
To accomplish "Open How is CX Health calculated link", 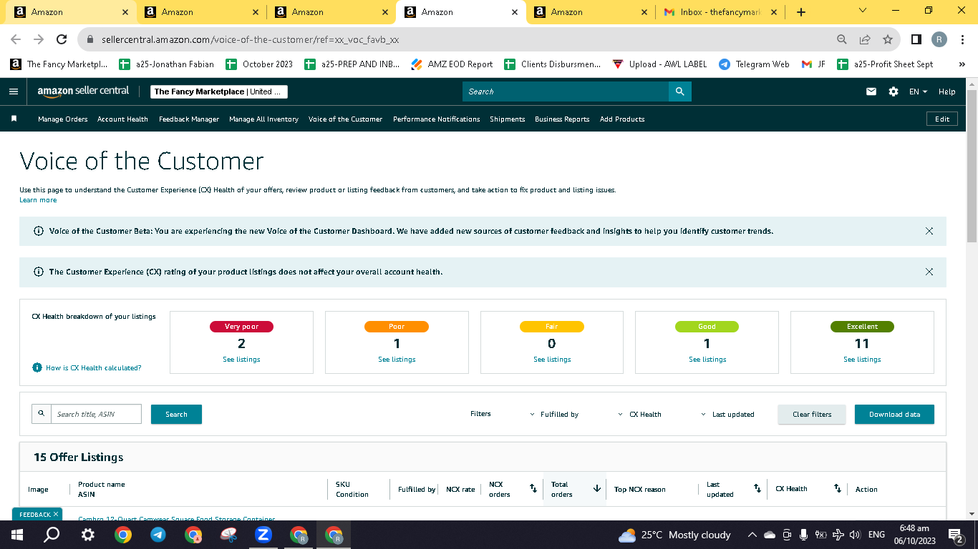I will pos(94,368).
